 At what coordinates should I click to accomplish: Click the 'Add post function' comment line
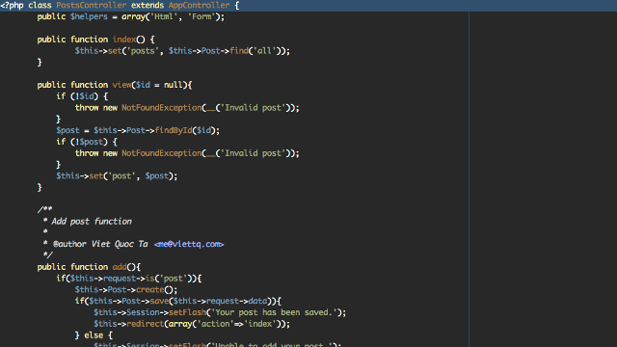(x=92, y=222)
